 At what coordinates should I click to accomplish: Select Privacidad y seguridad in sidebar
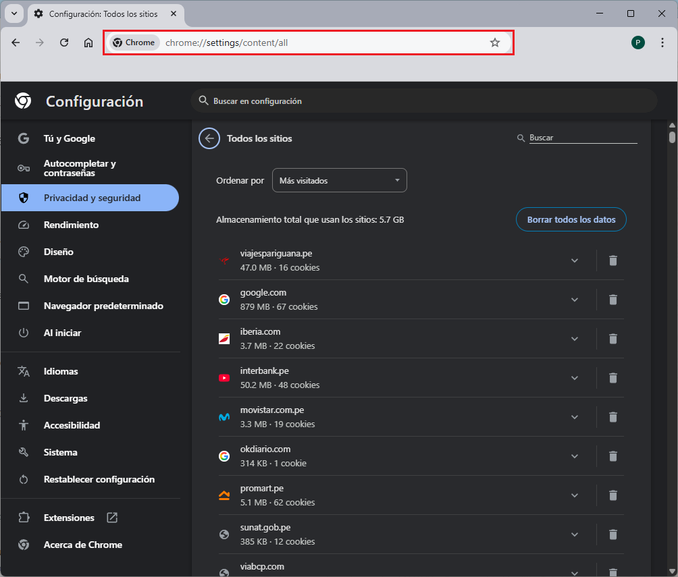click(x=90, y=198)
